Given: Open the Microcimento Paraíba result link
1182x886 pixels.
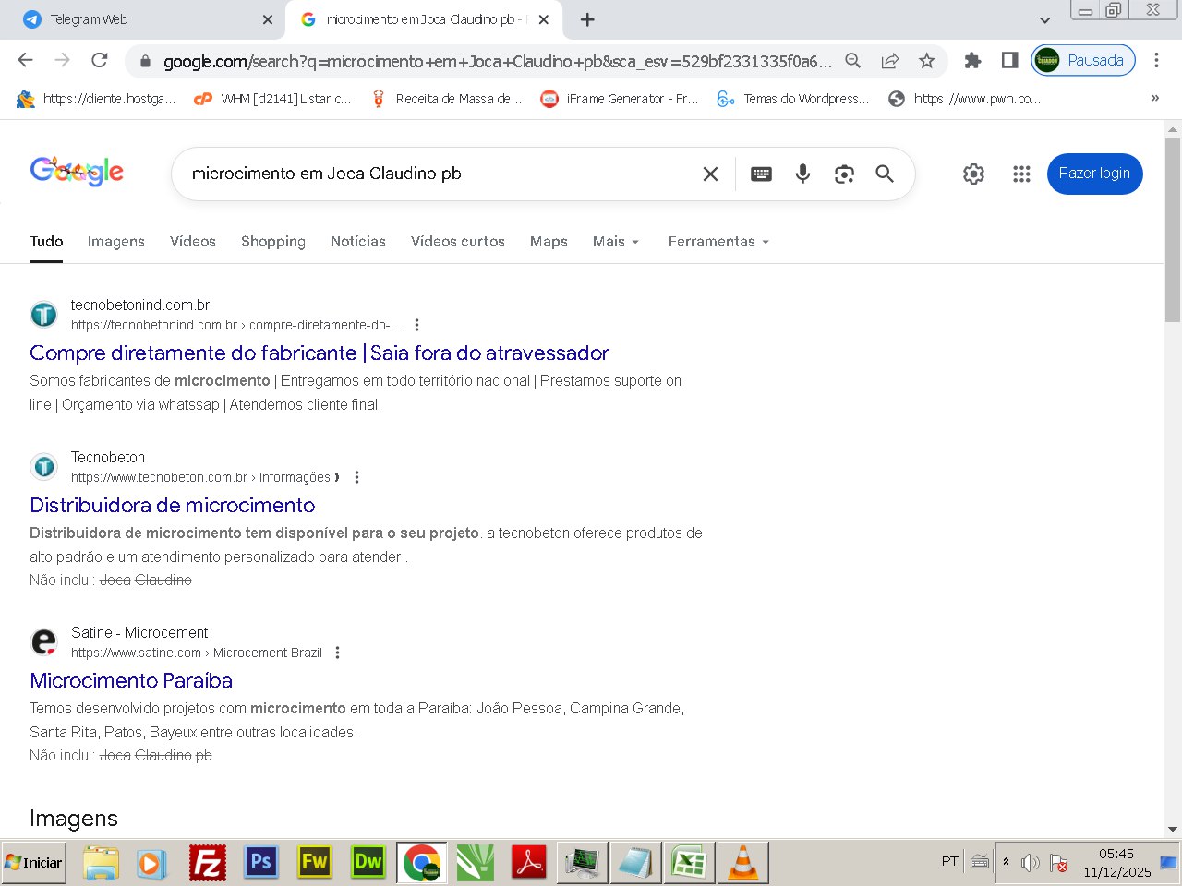Looking at the screenshot, I should [131, 681].
